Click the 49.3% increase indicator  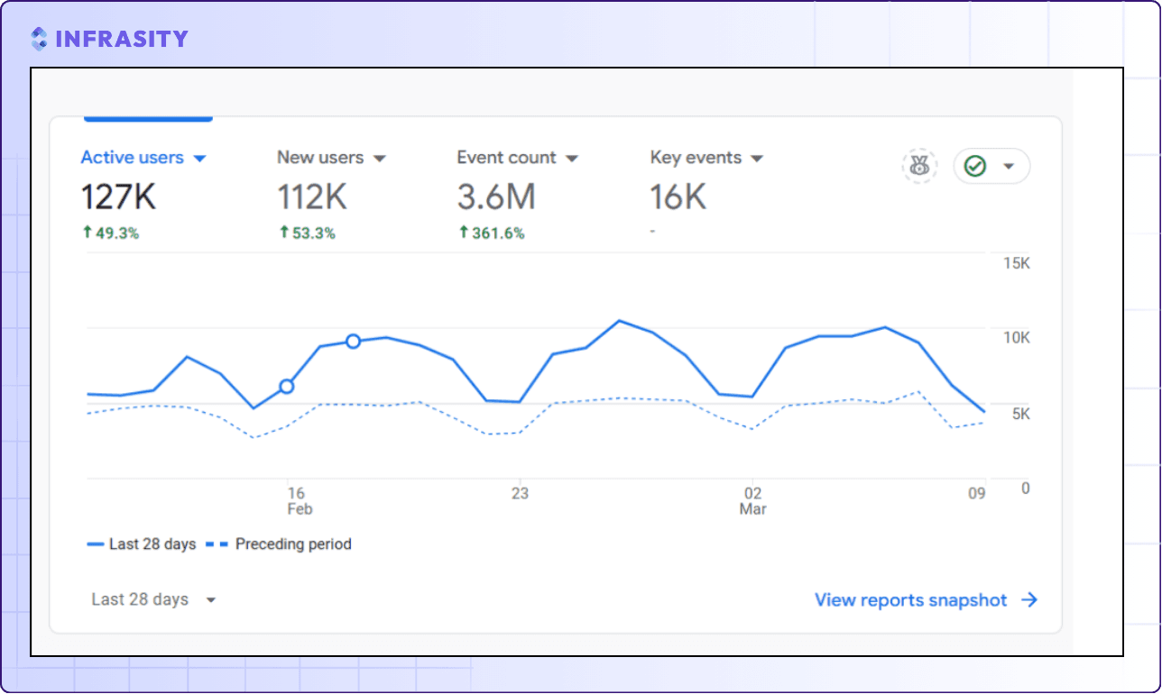coord(110,233)
